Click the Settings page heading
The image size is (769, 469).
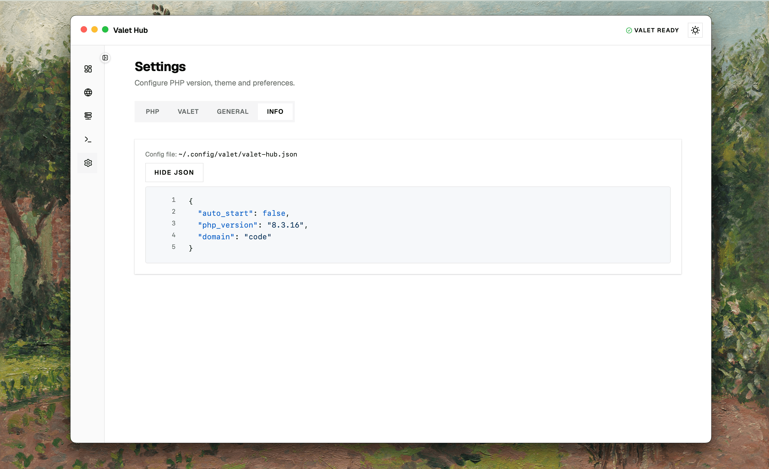160,67
